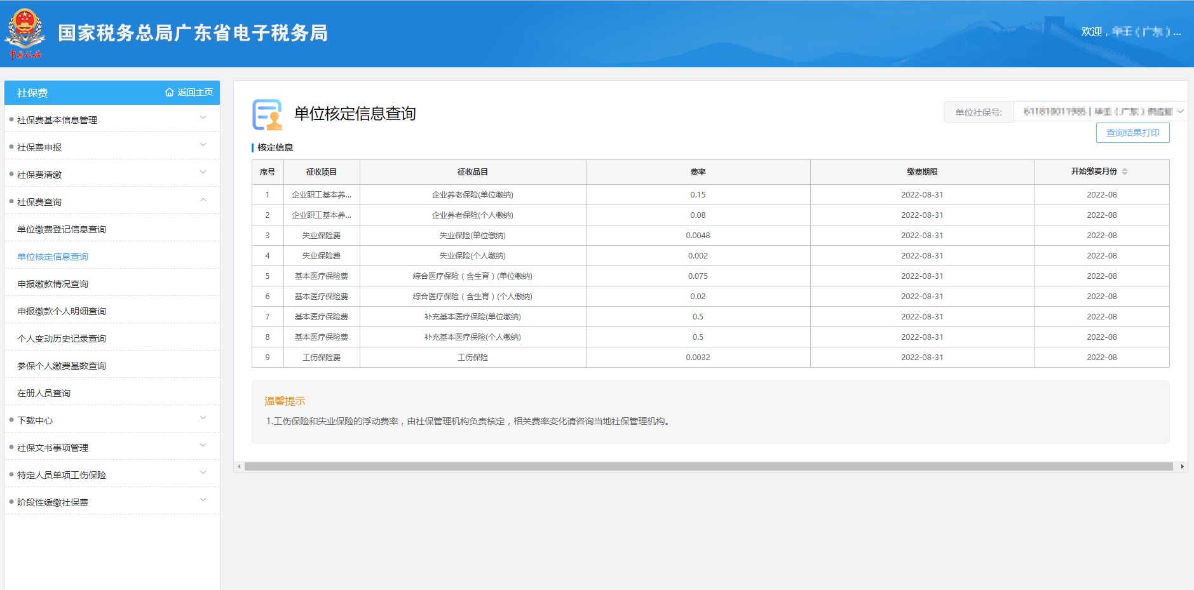Open 在册人员查询 from the sidebar
Image resolution: width=1194 pixels, height=590 pixels.
tap(44, 393)
